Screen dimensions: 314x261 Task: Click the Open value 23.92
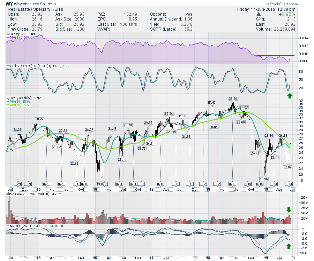[37, 14]
